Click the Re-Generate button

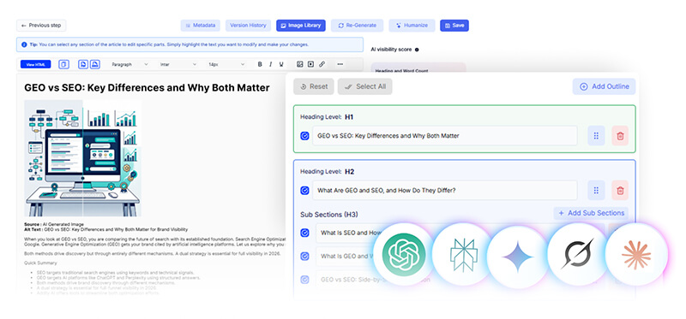pyautogui.click(x=357, y=26)
